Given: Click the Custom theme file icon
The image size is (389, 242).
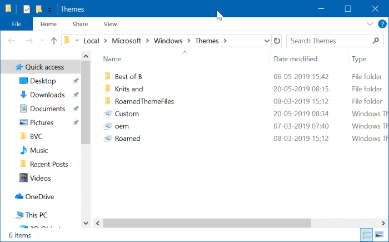Looking at the screenshot, I should tap(108, 114).
